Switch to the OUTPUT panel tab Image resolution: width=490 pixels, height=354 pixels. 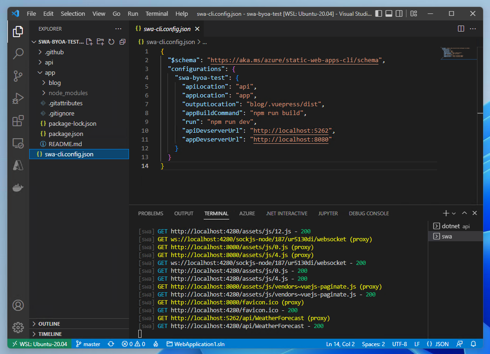pyautogui.click(x=184, y=213)
